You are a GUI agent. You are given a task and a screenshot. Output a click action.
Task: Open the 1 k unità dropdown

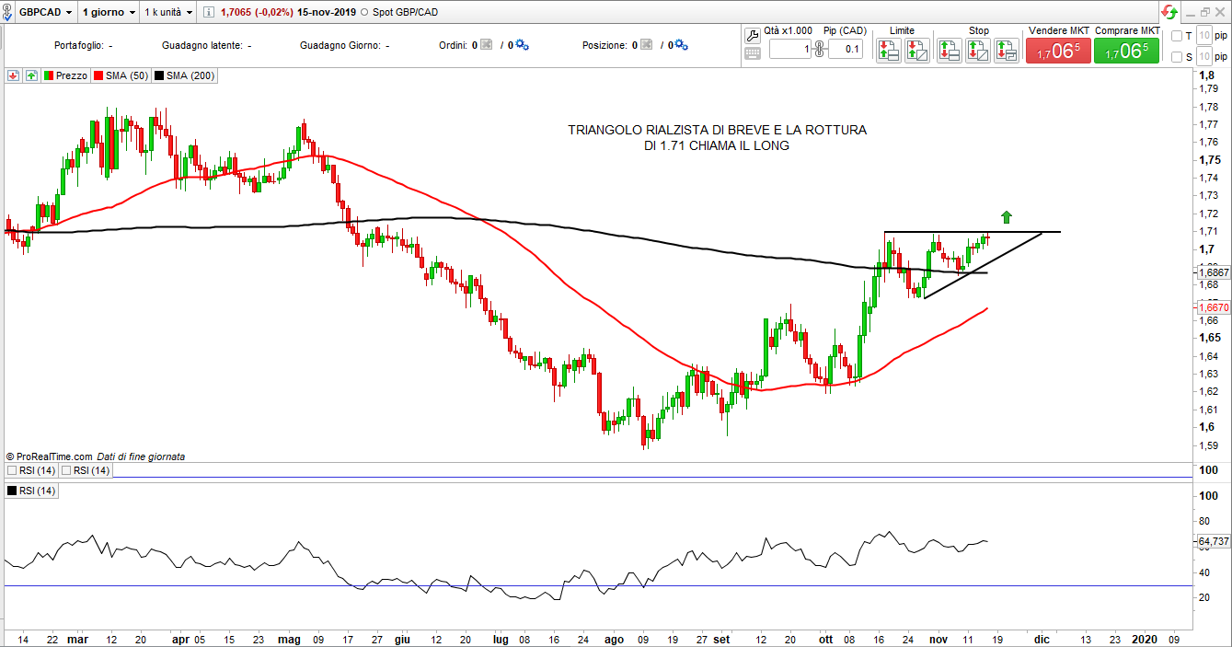point(169,13)
